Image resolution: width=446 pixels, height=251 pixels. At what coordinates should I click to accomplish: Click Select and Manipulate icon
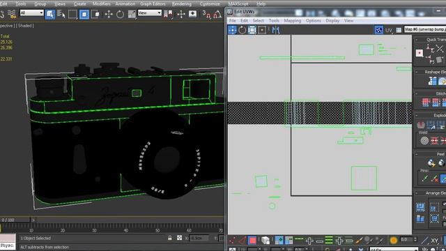(x=181, y=14)
